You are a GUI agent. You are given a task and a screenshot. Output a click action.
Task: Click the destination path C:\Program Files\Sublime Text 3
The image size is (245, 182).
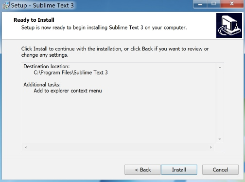pos(70,73)
